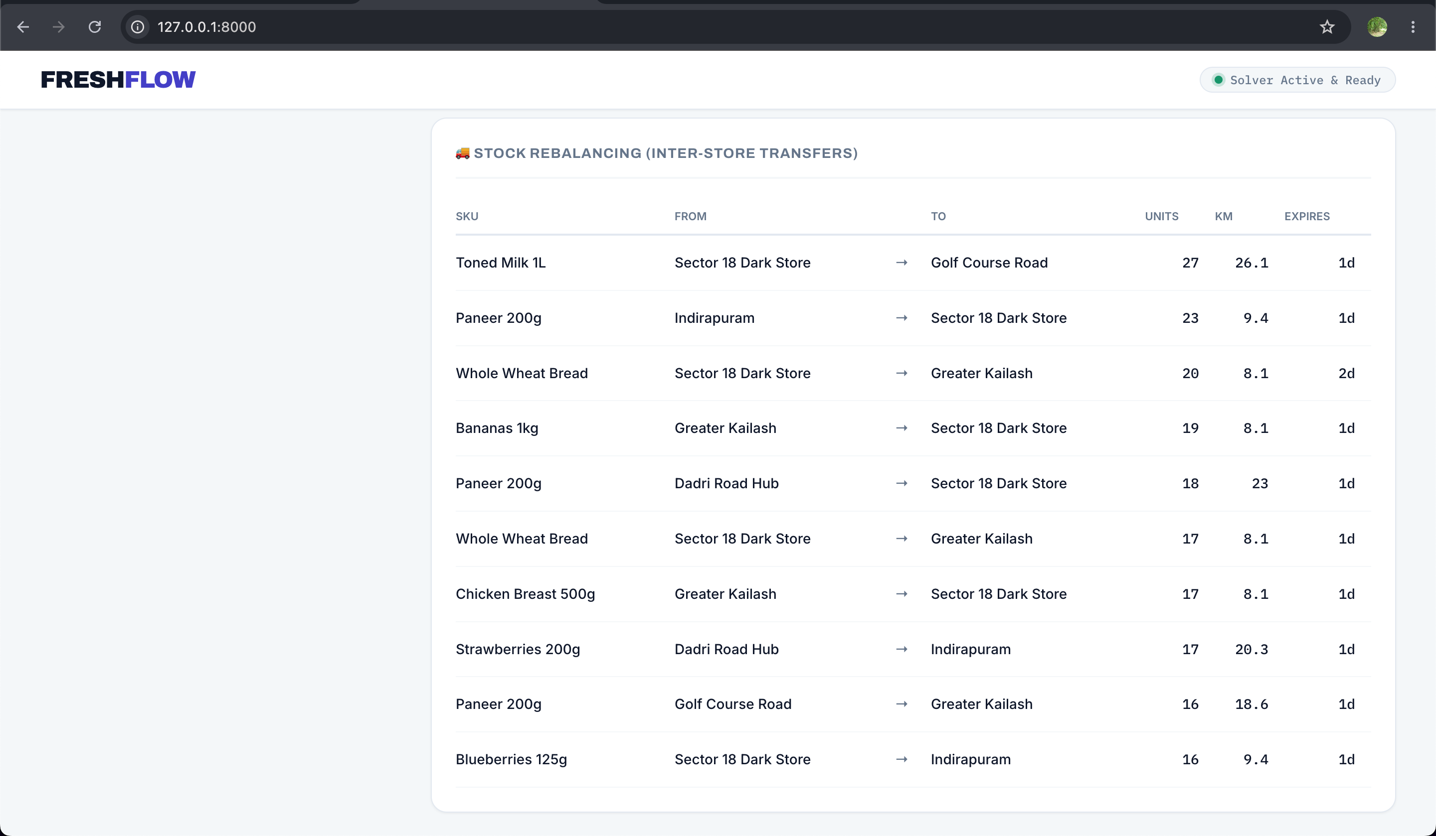This screenshot has width=1436, height=836.
Task: Click Indirapuram destination in Blueberries row
Action: pyautogui.click(x=970, y=760)
